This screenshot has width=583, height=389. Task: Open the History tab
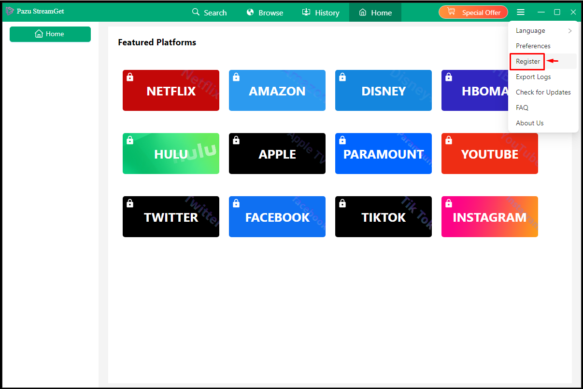tap(321, 13)
